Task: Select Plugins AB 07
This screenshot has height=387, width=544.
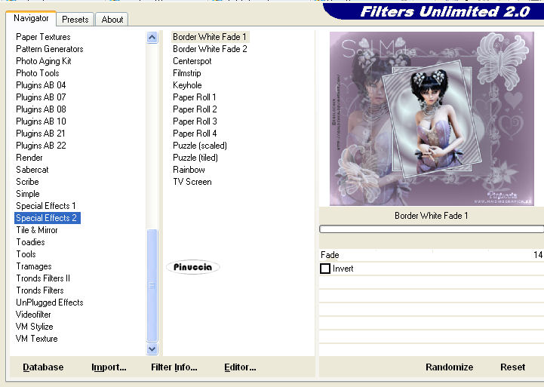Action: coord(41,97)
